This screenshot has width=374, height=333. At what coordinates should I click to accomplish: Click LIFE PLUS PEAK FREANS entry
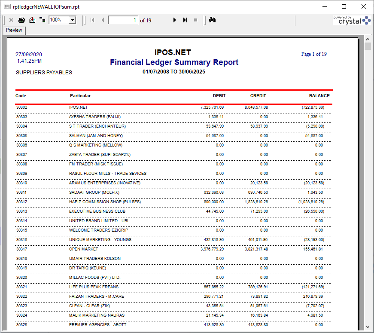[x=94, y=287]
